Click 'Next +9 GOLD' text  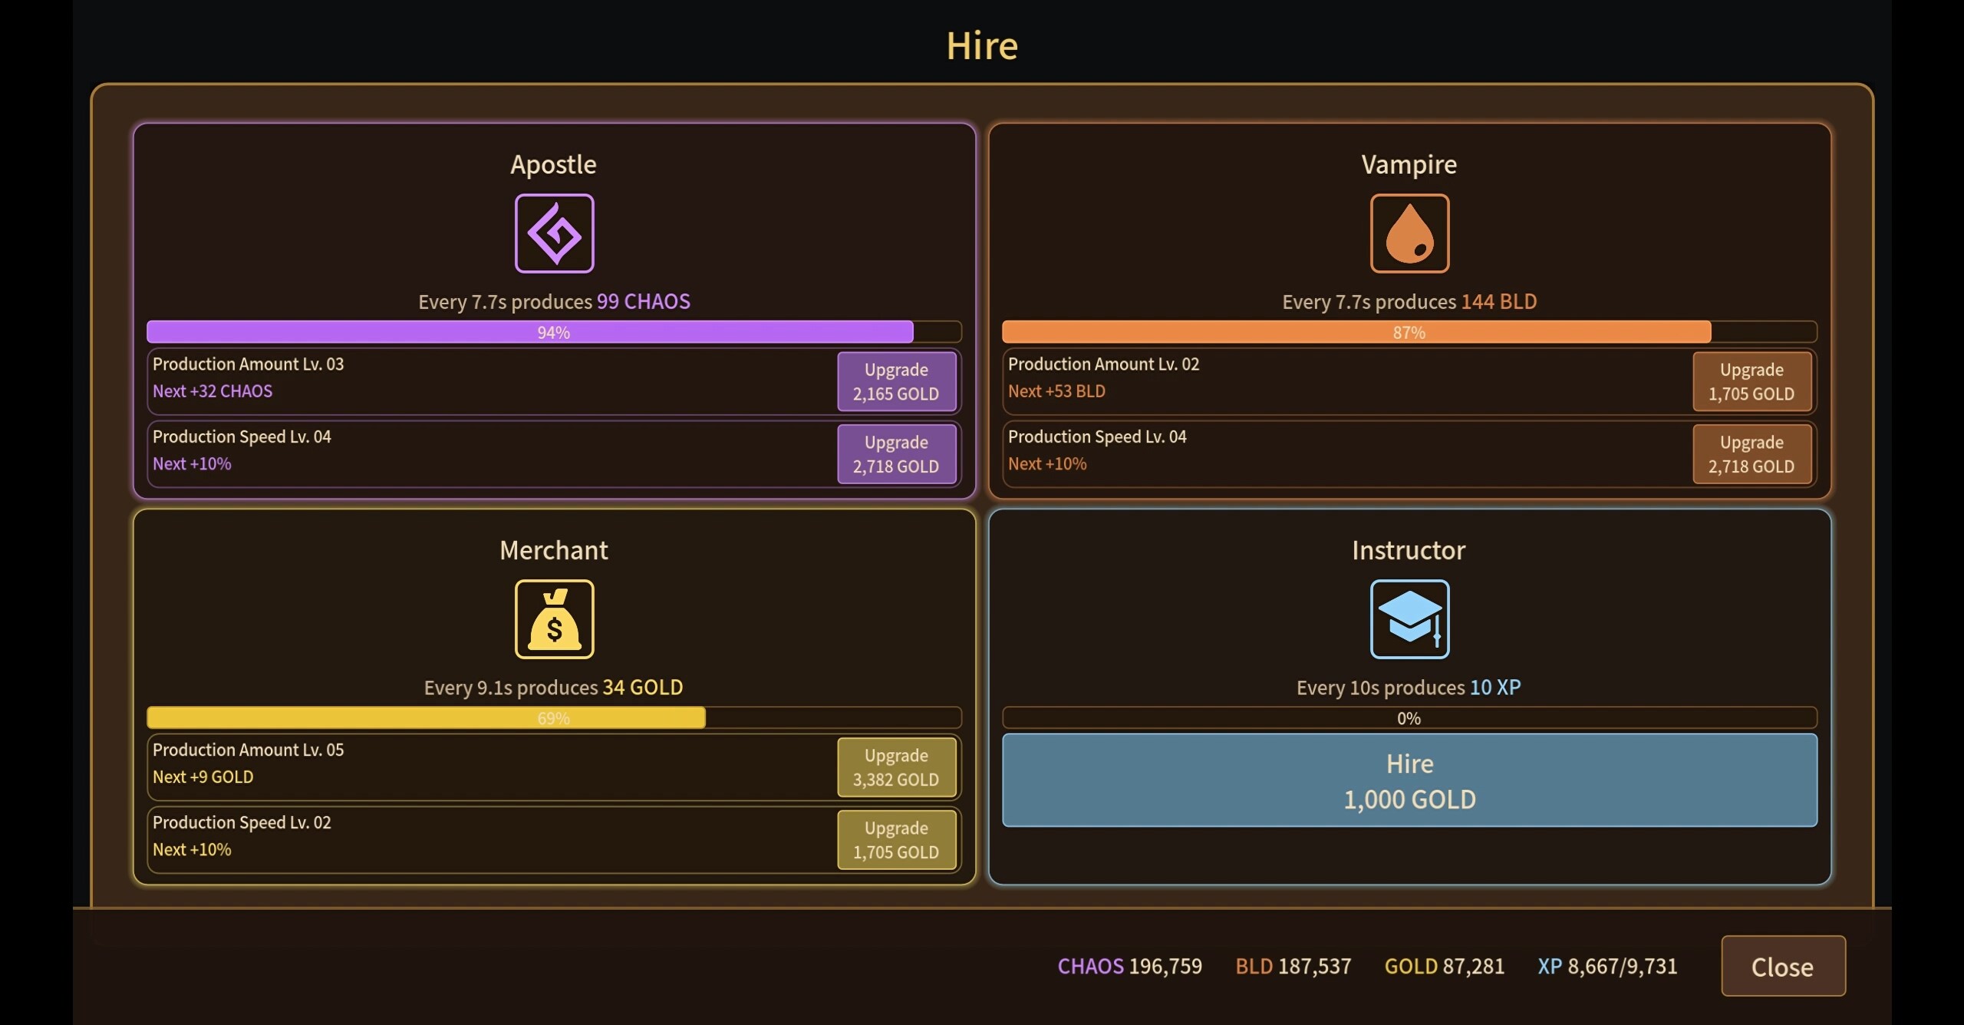203,777
